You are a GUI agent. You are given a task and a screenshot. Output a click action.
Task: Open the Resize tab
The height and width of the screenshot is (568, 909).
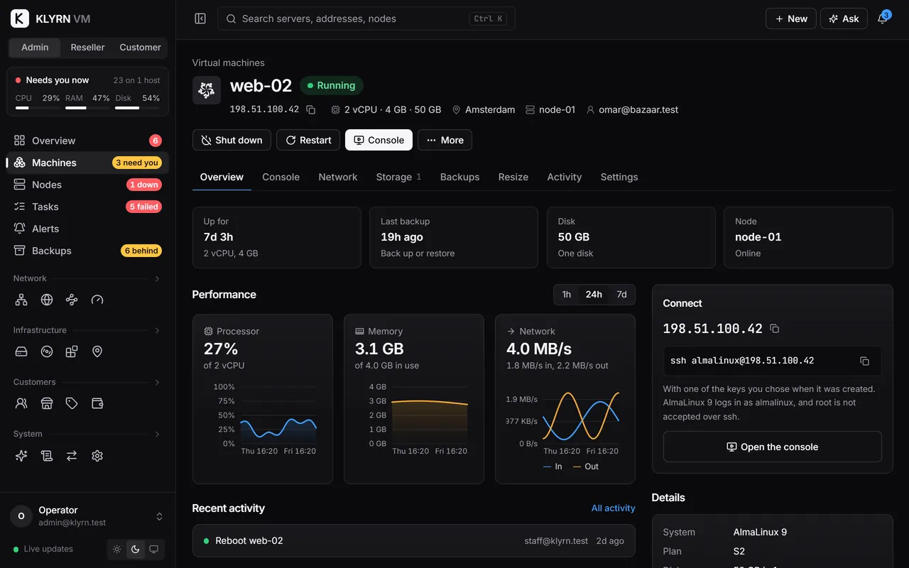513,177
